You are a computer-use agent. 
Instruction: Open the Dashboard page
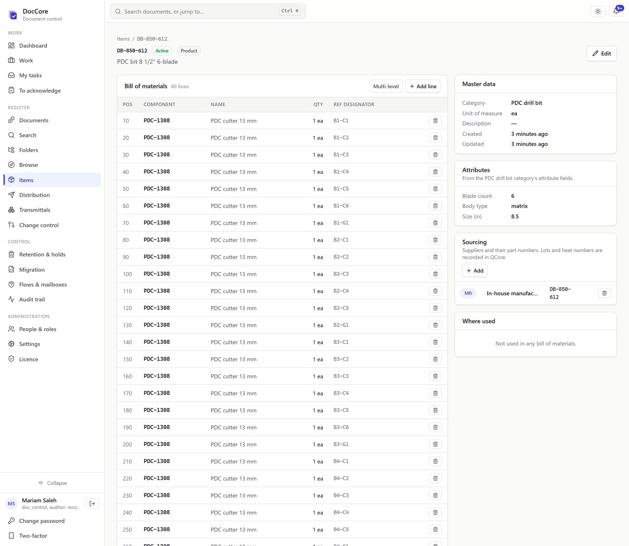coord(52,46)
